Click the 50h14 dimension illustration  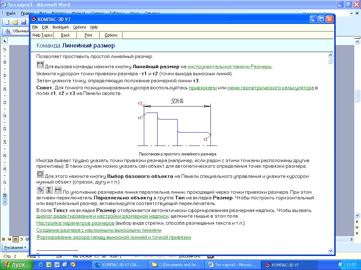(177, 122)
